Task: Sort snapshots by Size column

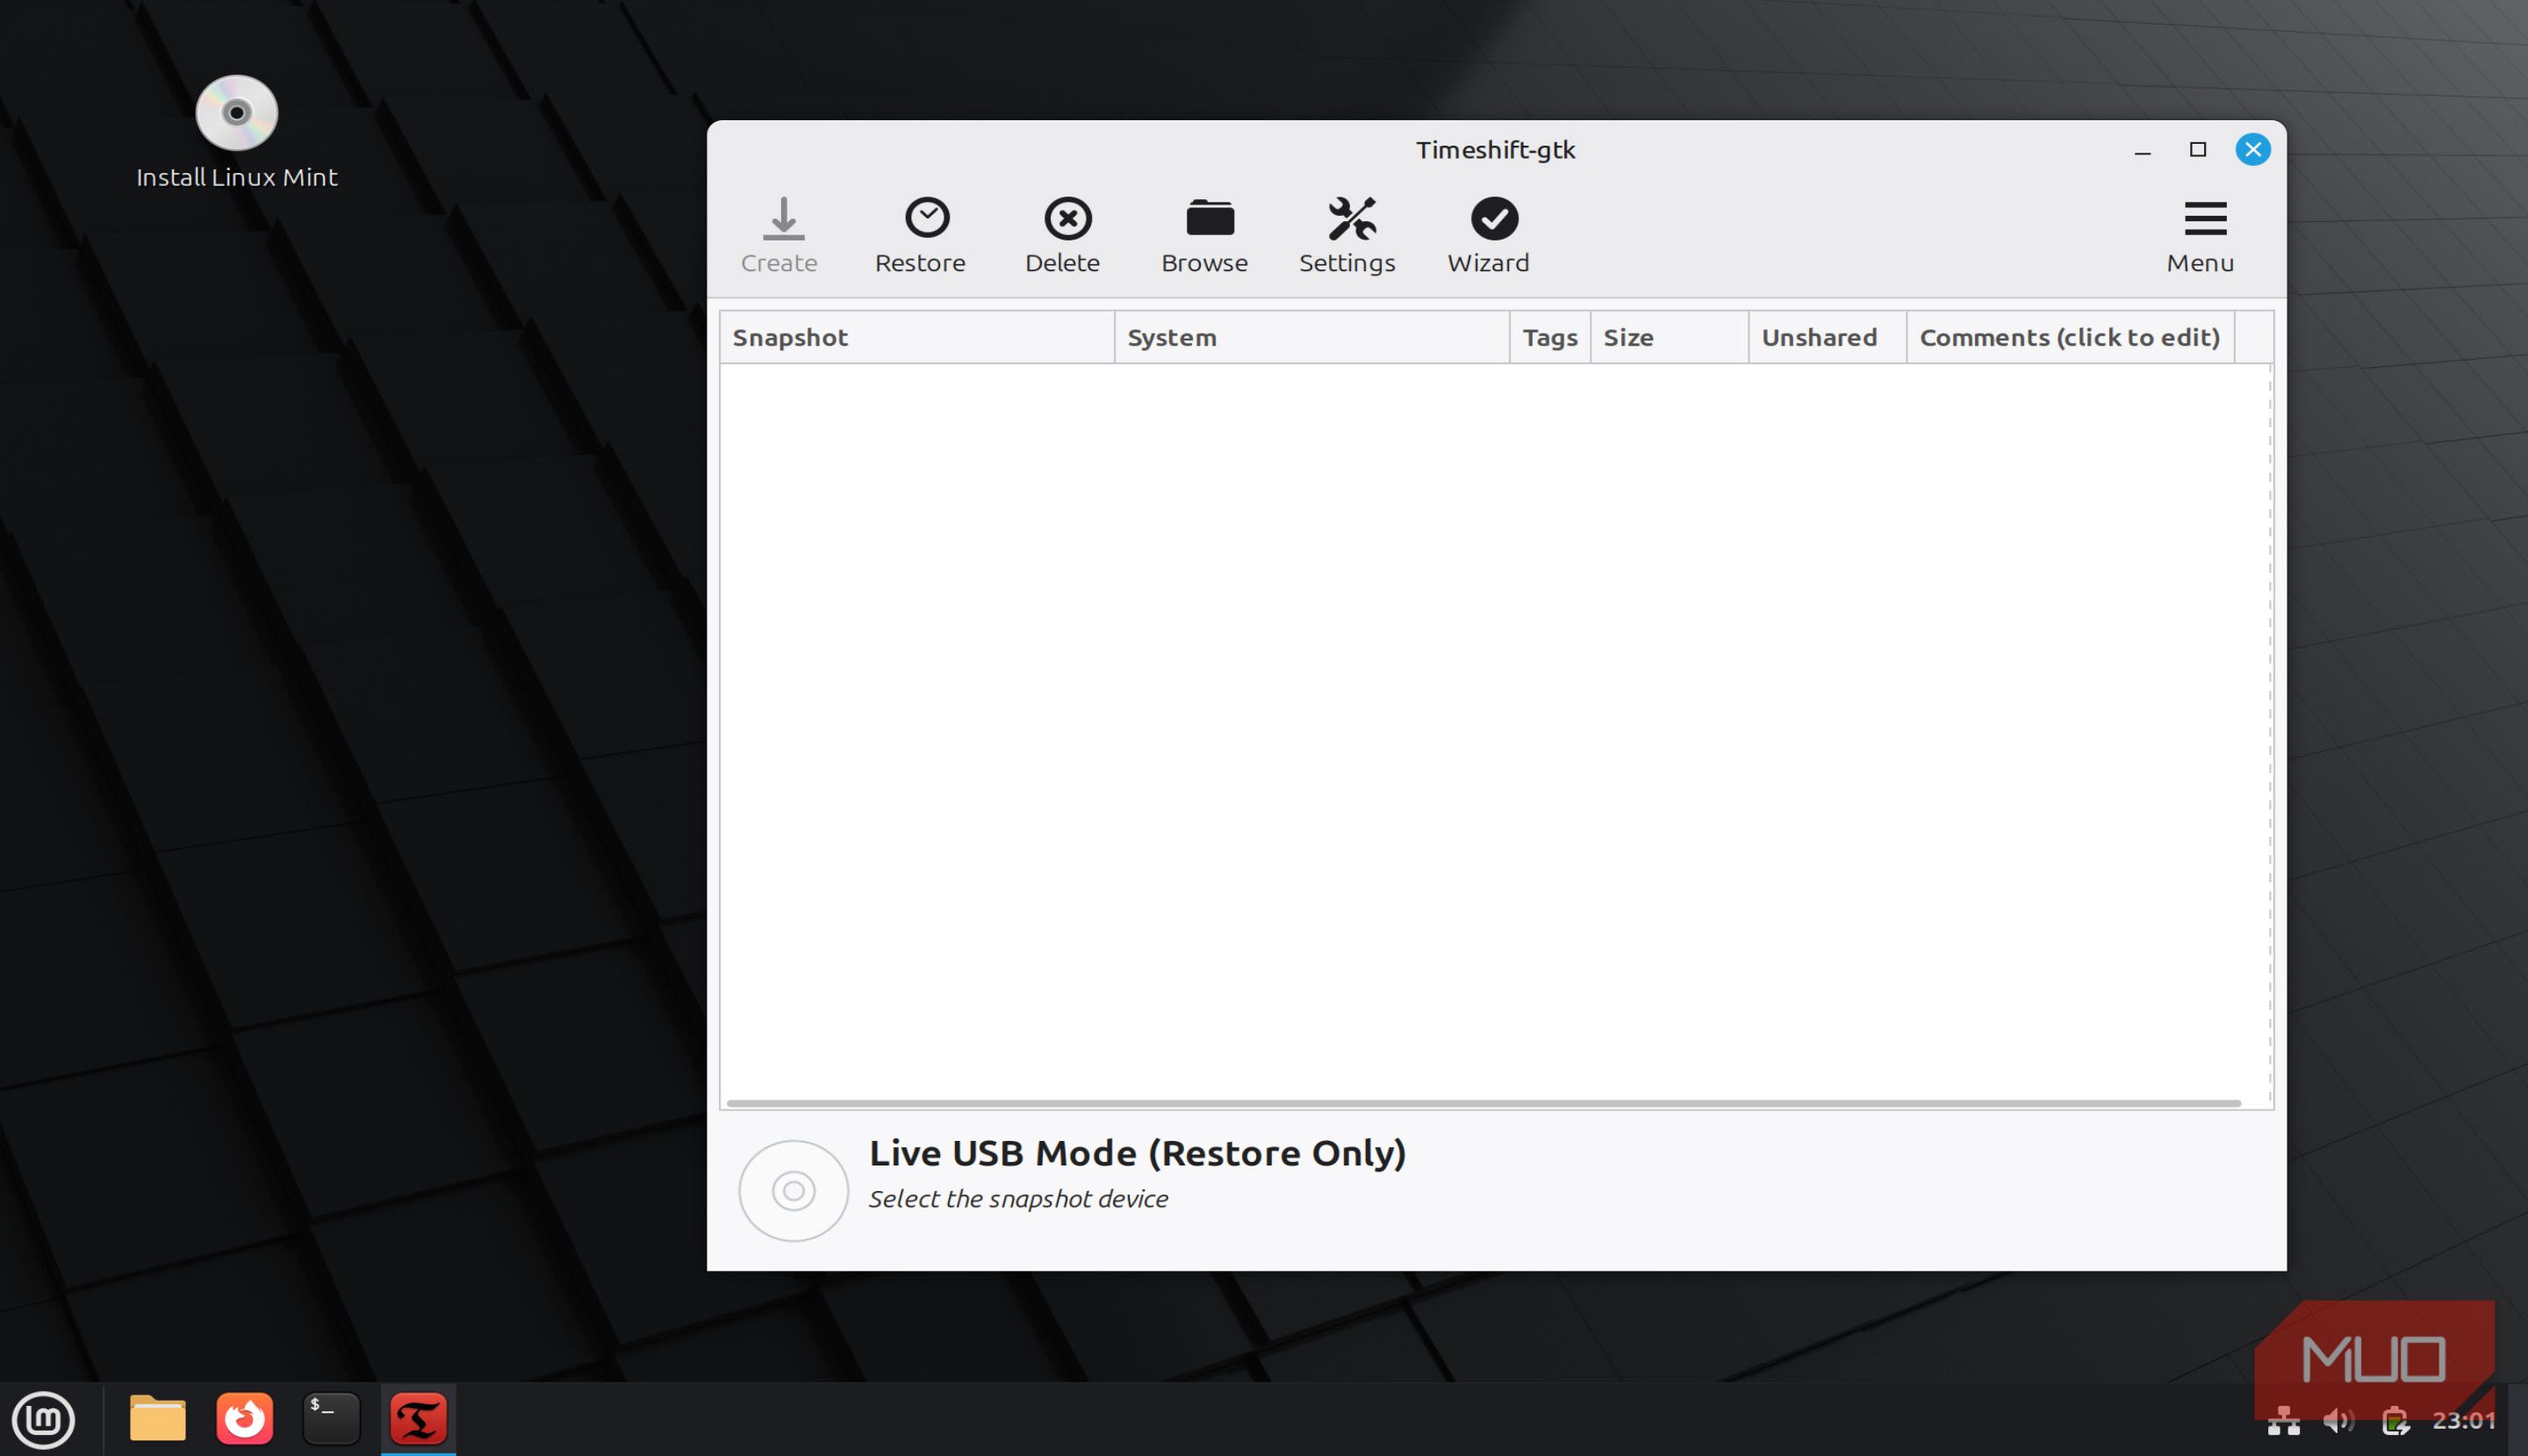Action: 1669,337
